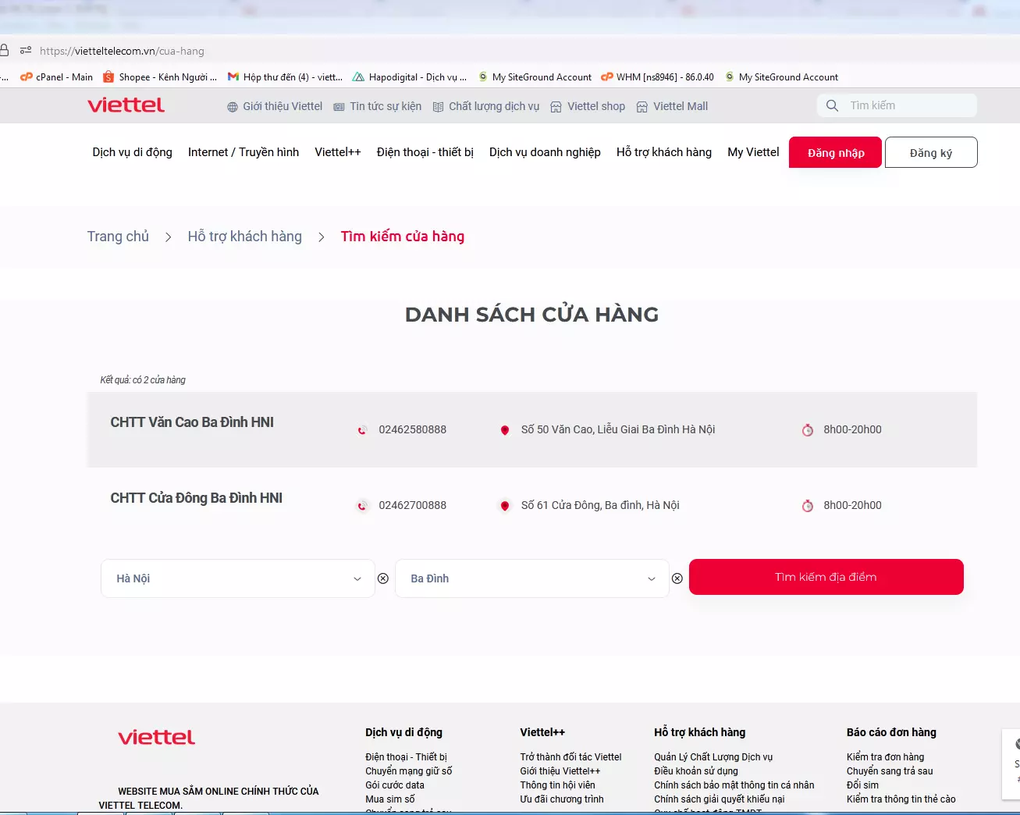Screen dimensions: 1020x815
Task: Open the Dịch vụ di động menu
Action: pos(132,152)
